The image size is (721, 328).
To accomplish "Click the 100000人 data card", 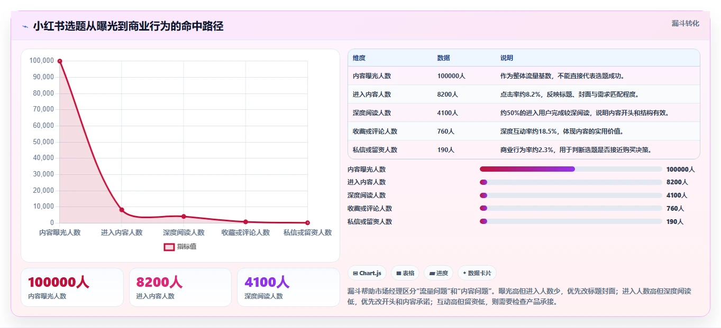I will 72,287.
